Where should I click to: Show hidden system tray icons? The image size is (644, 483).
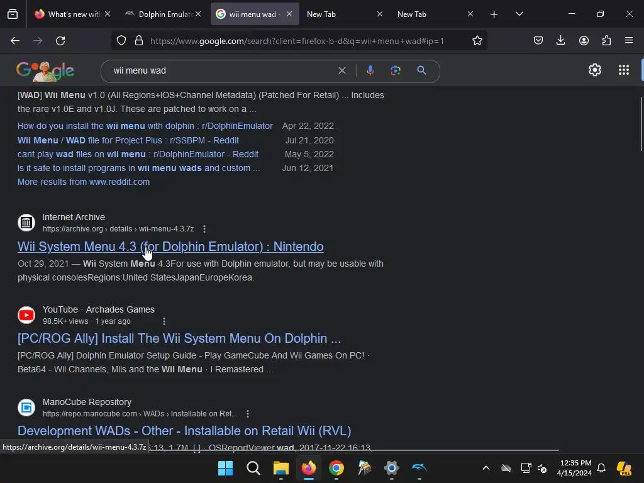click(x=486, y=468)
